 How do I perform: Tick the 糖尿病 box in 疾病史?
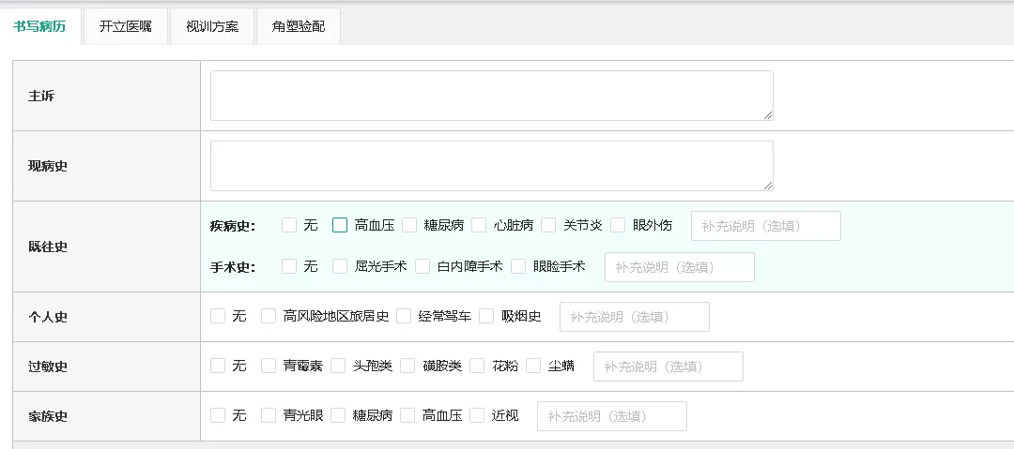click(409, 225)
